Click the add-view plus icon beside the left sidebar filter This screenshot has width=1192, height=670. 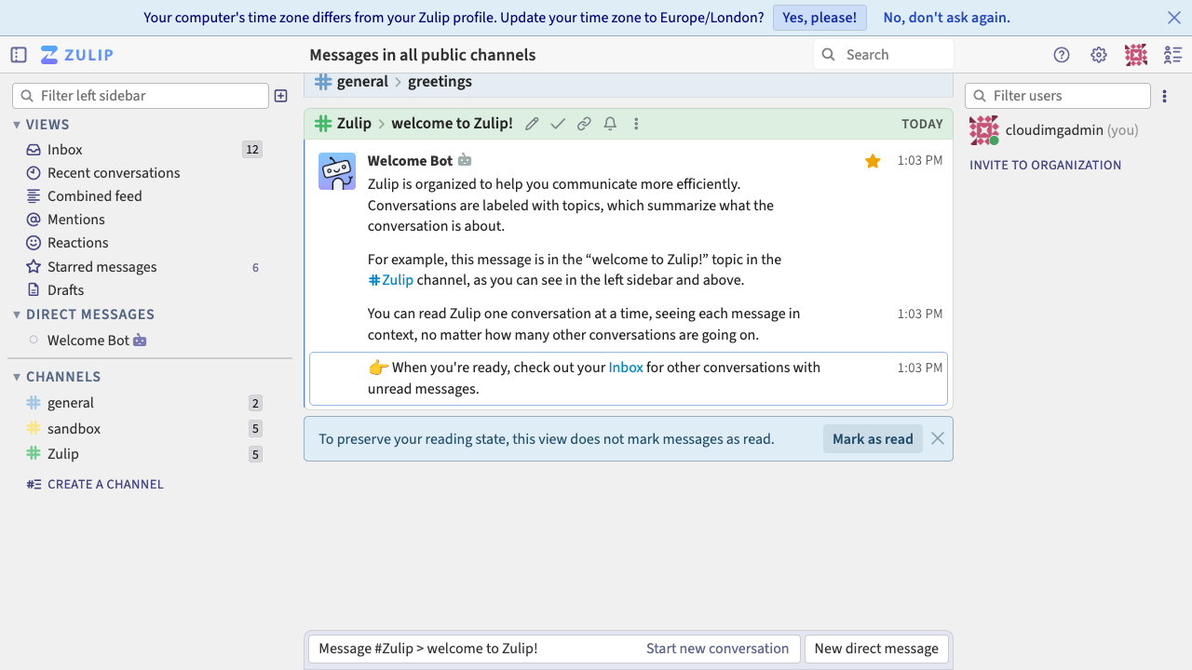[x=281, y=96]
